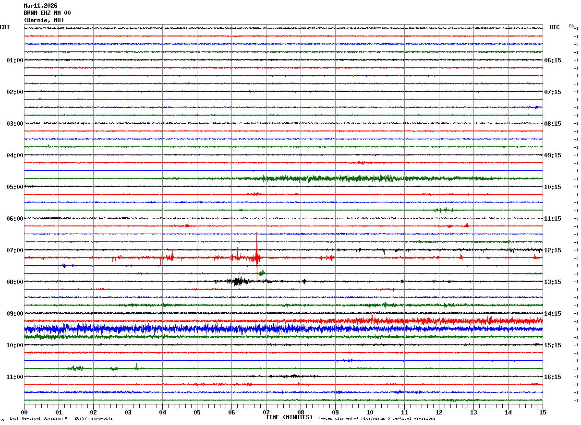Click the UTC timezone label
The image size is (581, 425).
coord(555,27)
